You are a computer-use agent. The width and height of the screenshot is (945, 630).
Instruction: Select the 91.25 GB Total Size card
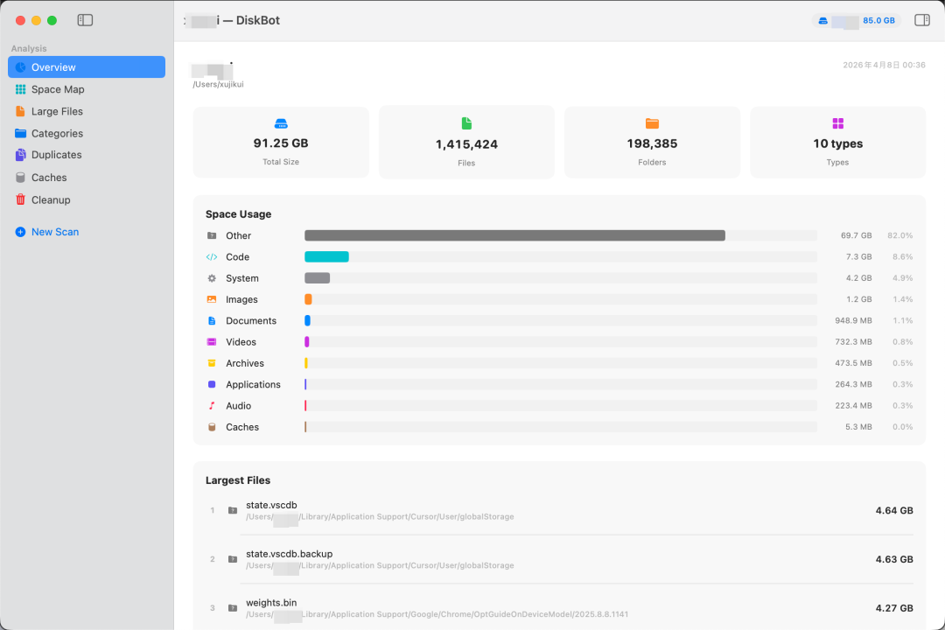(x=281, y=143)
